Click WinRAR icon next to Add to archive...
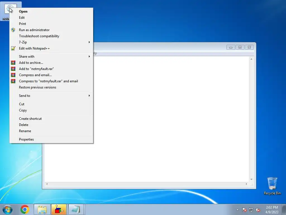This screenshot has height=215, width=286. click(x=13, y=62)
